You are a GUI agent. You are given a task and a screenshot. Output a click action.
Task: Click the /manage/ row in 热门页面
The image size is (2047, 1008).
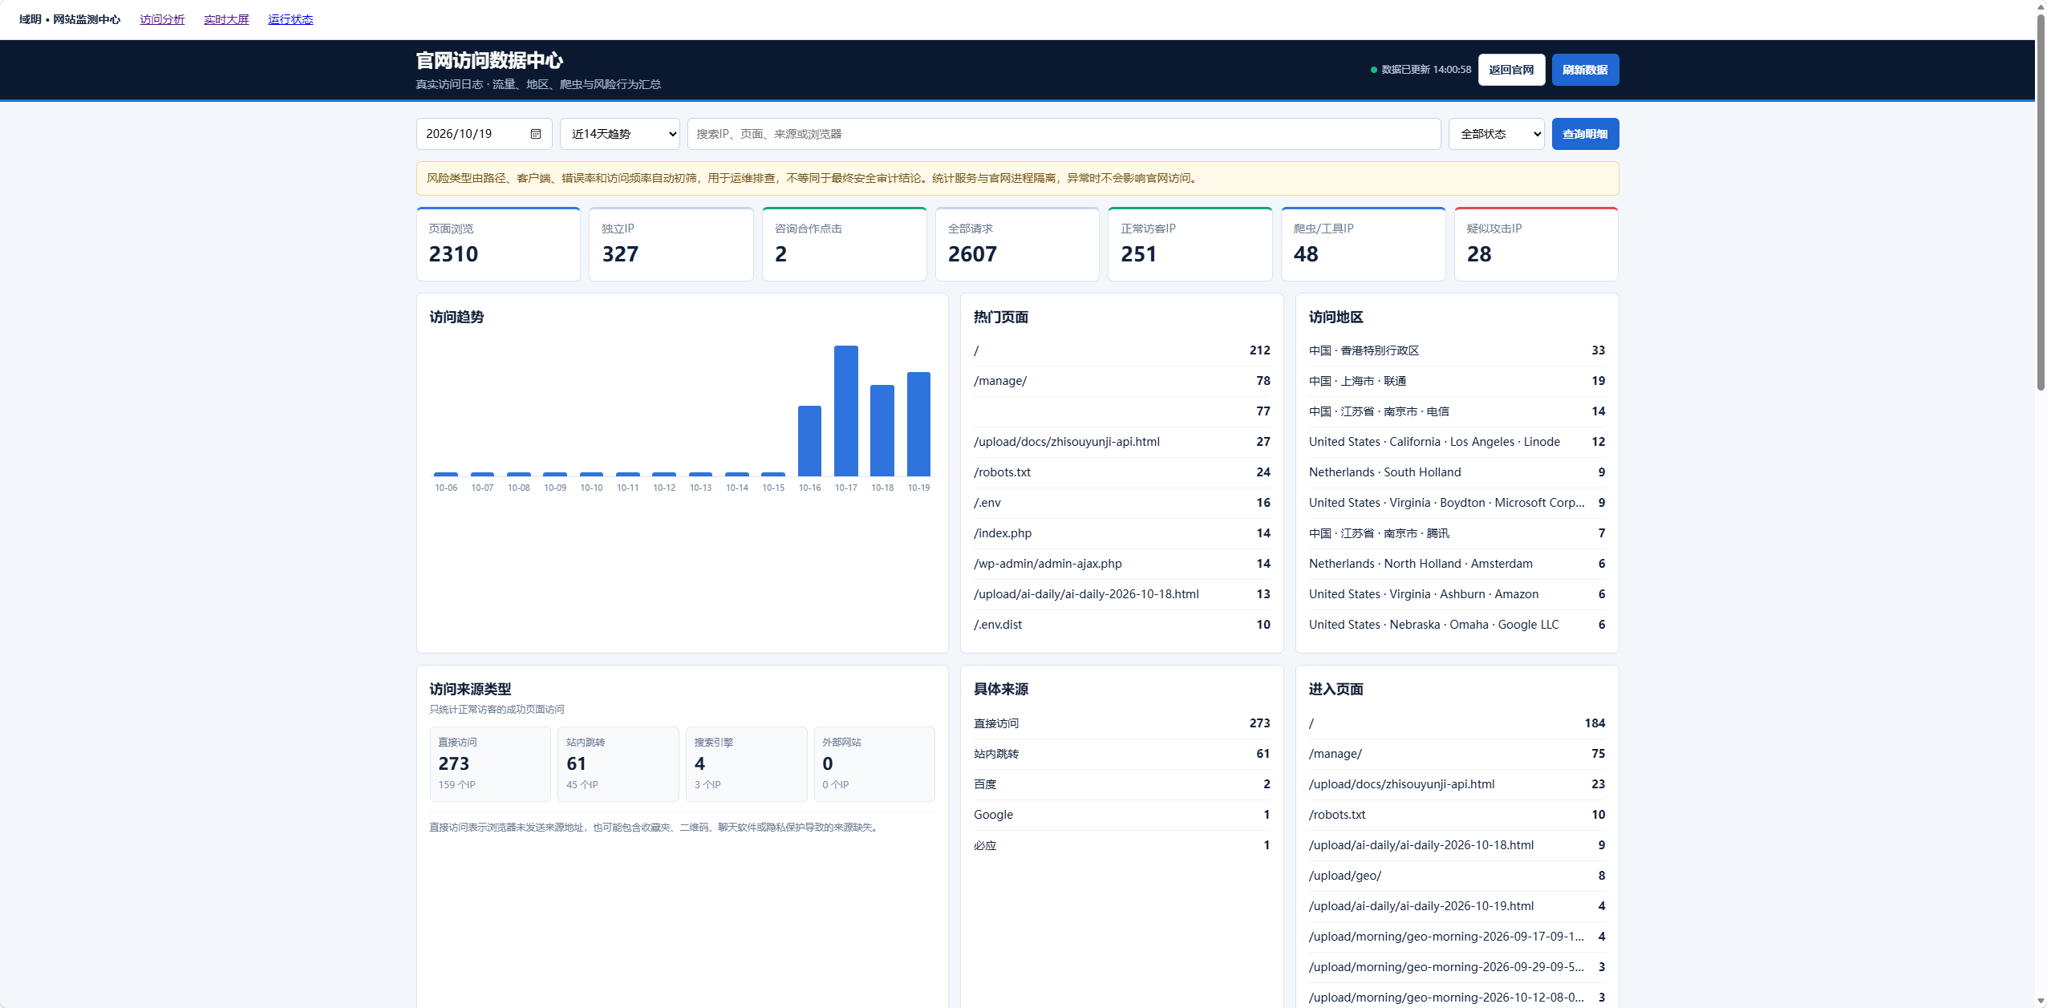1121,381
